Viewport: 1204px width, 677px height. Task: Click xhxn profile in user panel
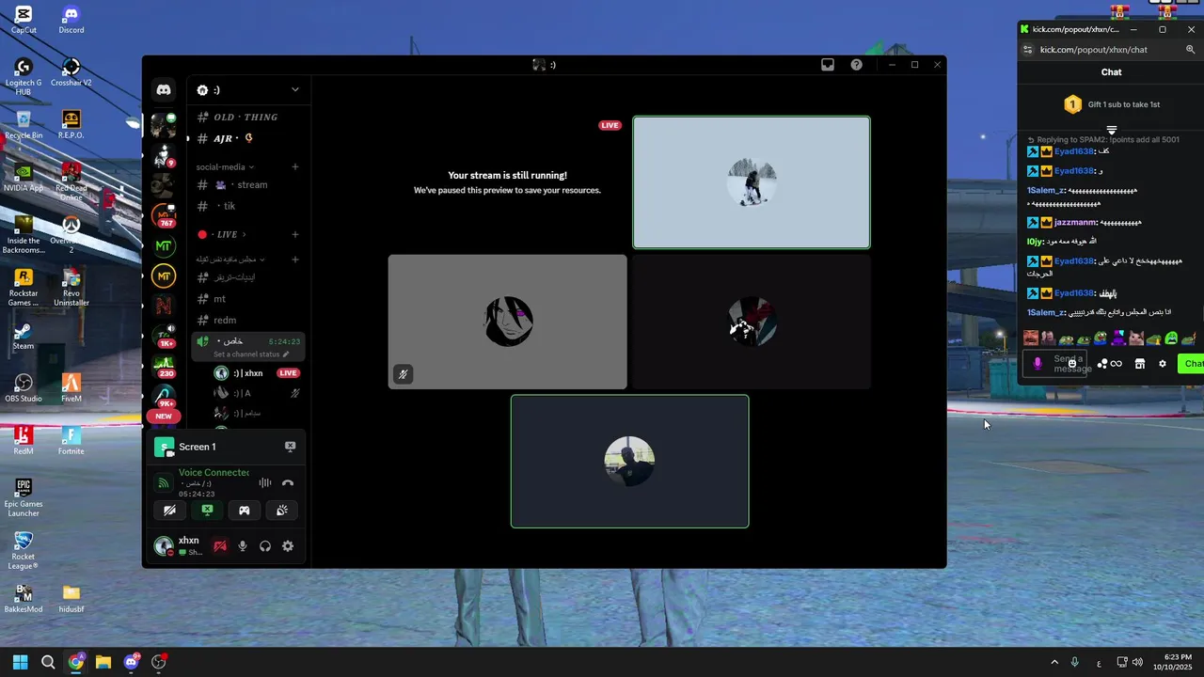pos(180,546)
